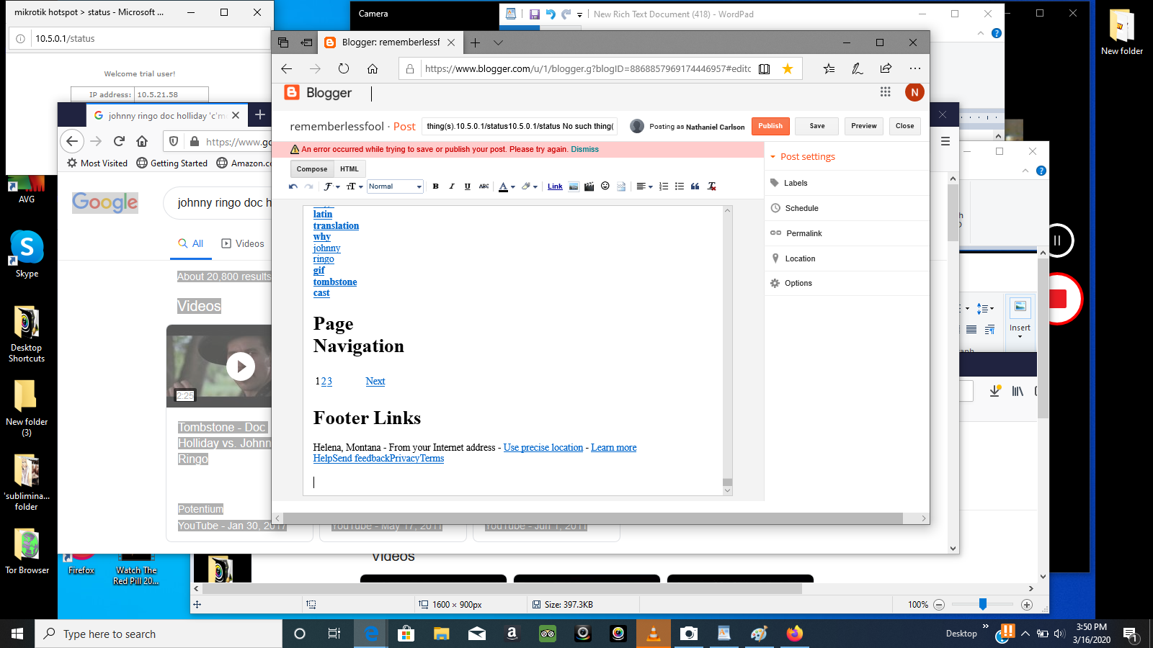
Task: Open the Normal paragraph style dropdown
Action: [395, 186]
